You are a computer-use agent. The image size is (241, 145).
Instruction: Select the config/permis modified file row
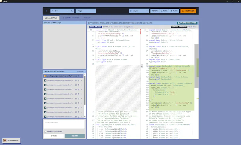pos(63,76)
